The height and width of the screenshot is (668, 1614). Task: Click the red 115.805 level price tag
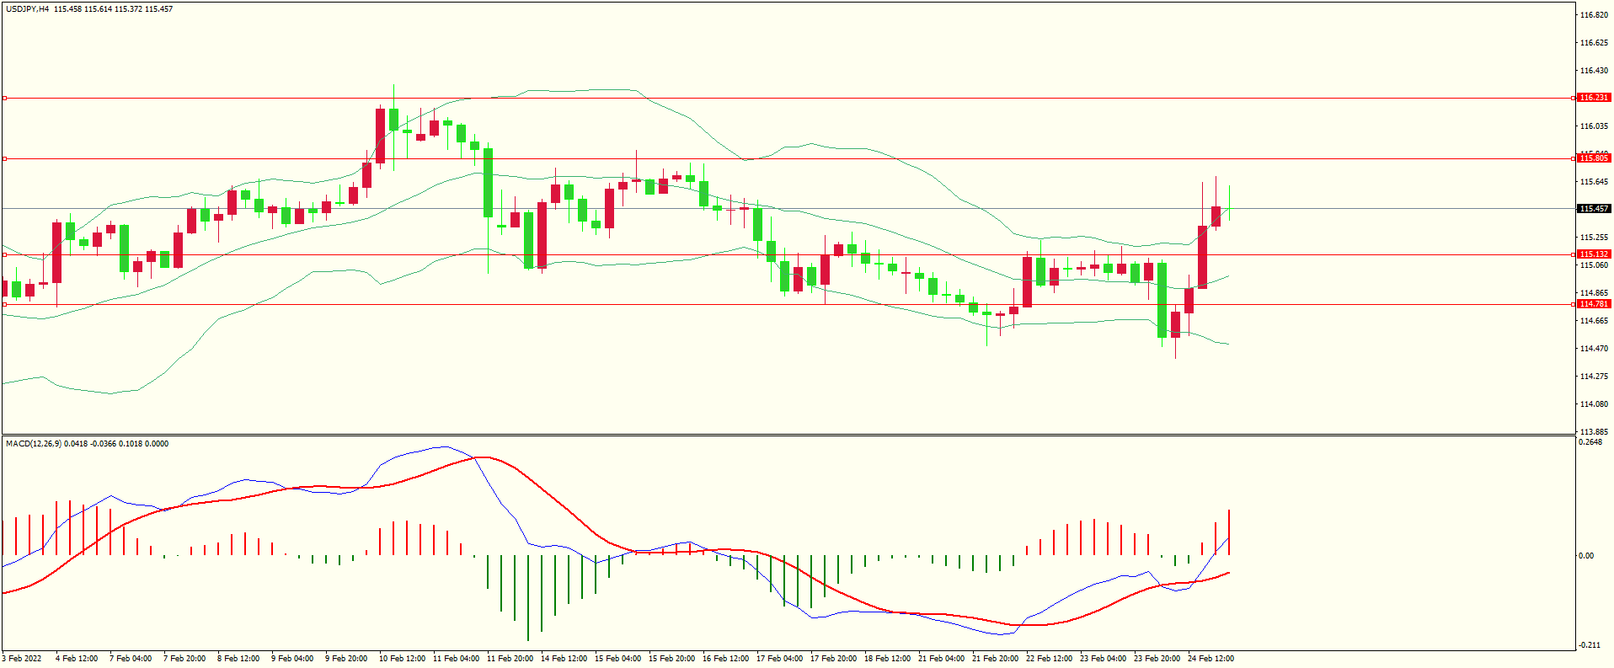(x=1594, y=158)
